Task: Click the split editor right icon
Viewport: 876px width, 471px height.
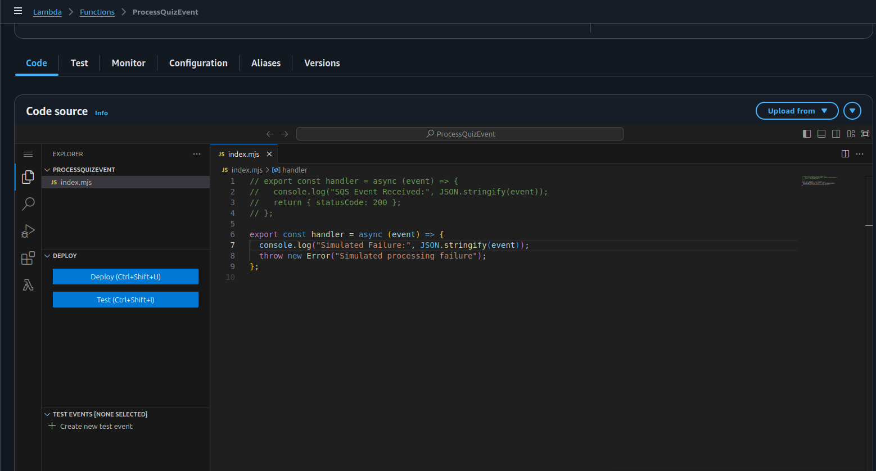Action: 845,154
